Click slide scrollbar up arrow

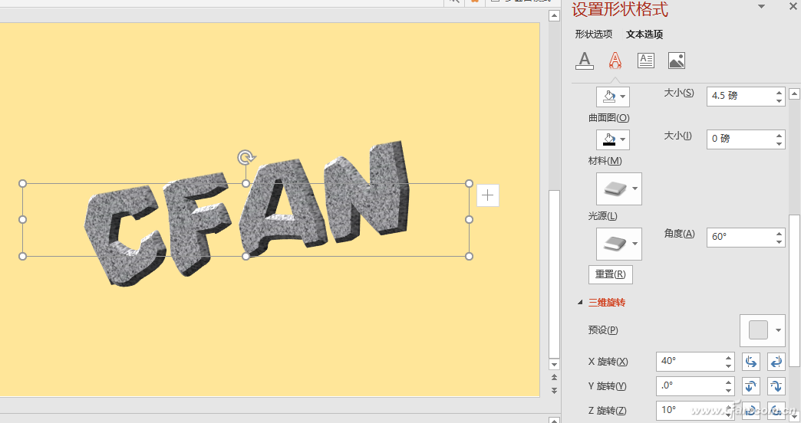[x=554, y=16]
